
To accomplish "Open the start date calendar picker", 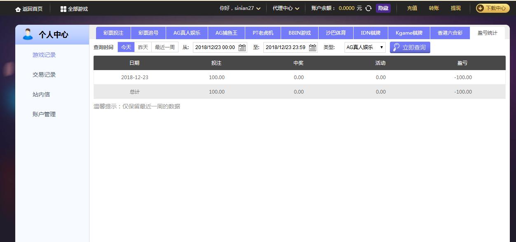I will point(242,47).
